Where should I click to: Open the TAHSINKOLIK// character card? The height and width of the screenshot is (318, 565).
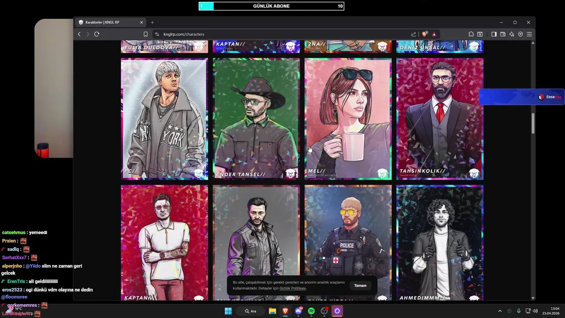(440, 119)
